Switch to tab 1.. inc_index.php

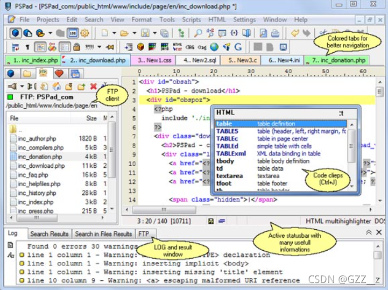[33, 60]
